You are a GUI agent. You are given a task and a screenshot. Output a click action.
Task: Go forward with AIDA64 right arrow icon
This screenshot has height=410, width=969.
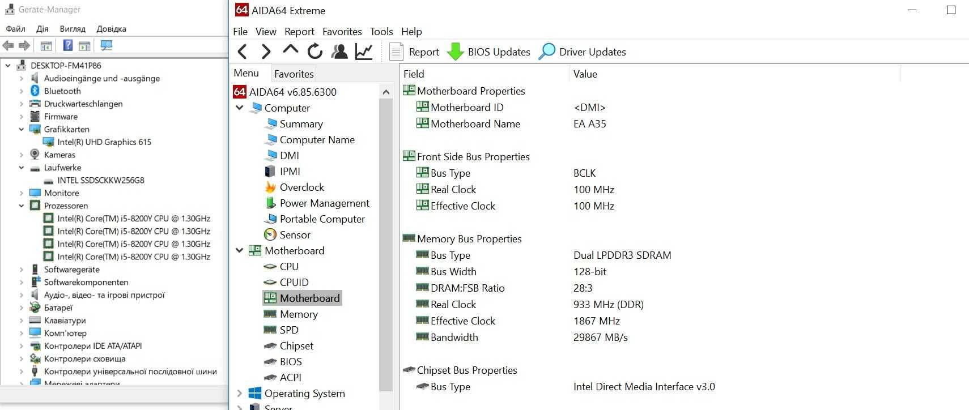266,52
